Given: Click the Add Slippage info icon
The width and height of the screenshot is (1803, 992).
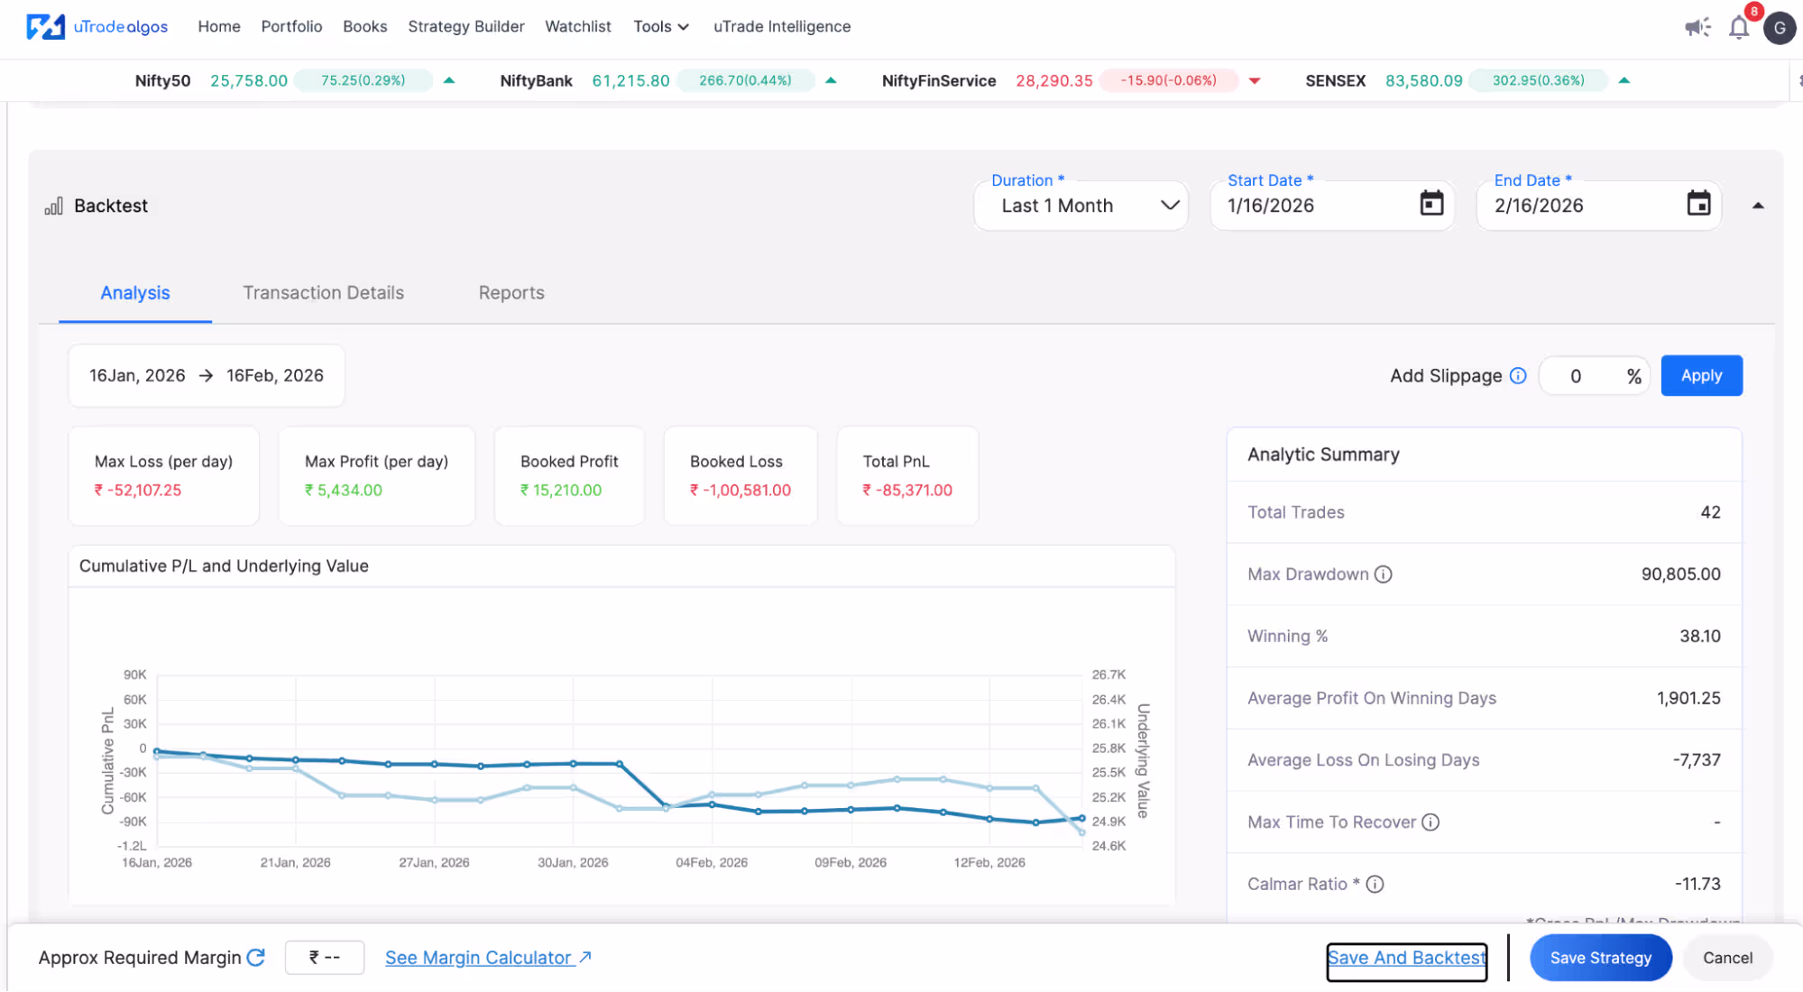Looking at the screenshot, I should click(1518, 376).
